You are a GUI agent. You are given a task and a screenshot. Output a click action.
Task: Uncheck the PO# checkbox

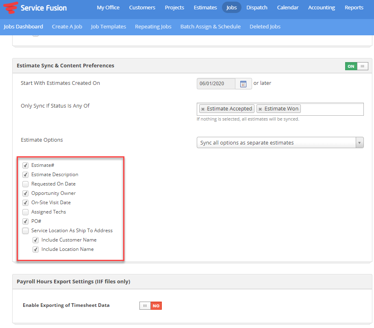(x=25, y=221)
